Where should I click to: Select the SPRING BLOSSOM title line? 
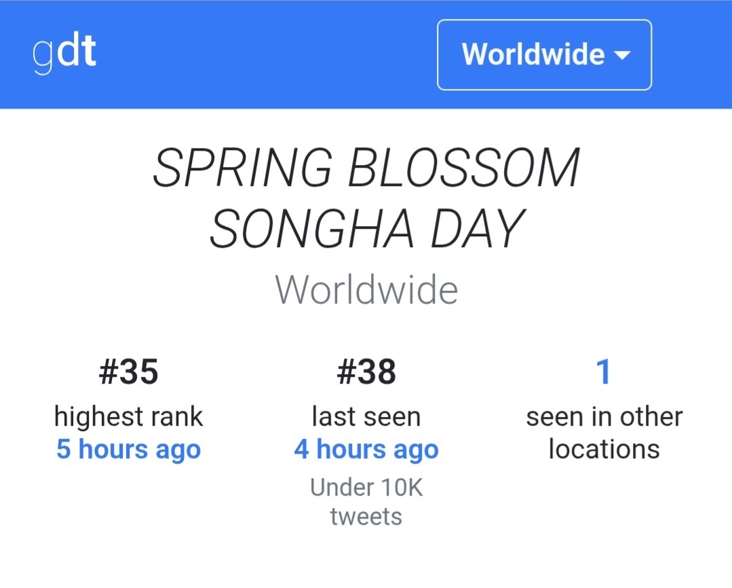coord(366,168)
